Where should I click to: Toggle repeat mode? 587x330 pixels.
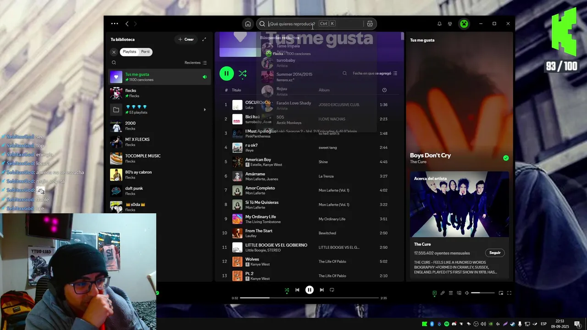[x=332, y=290]
